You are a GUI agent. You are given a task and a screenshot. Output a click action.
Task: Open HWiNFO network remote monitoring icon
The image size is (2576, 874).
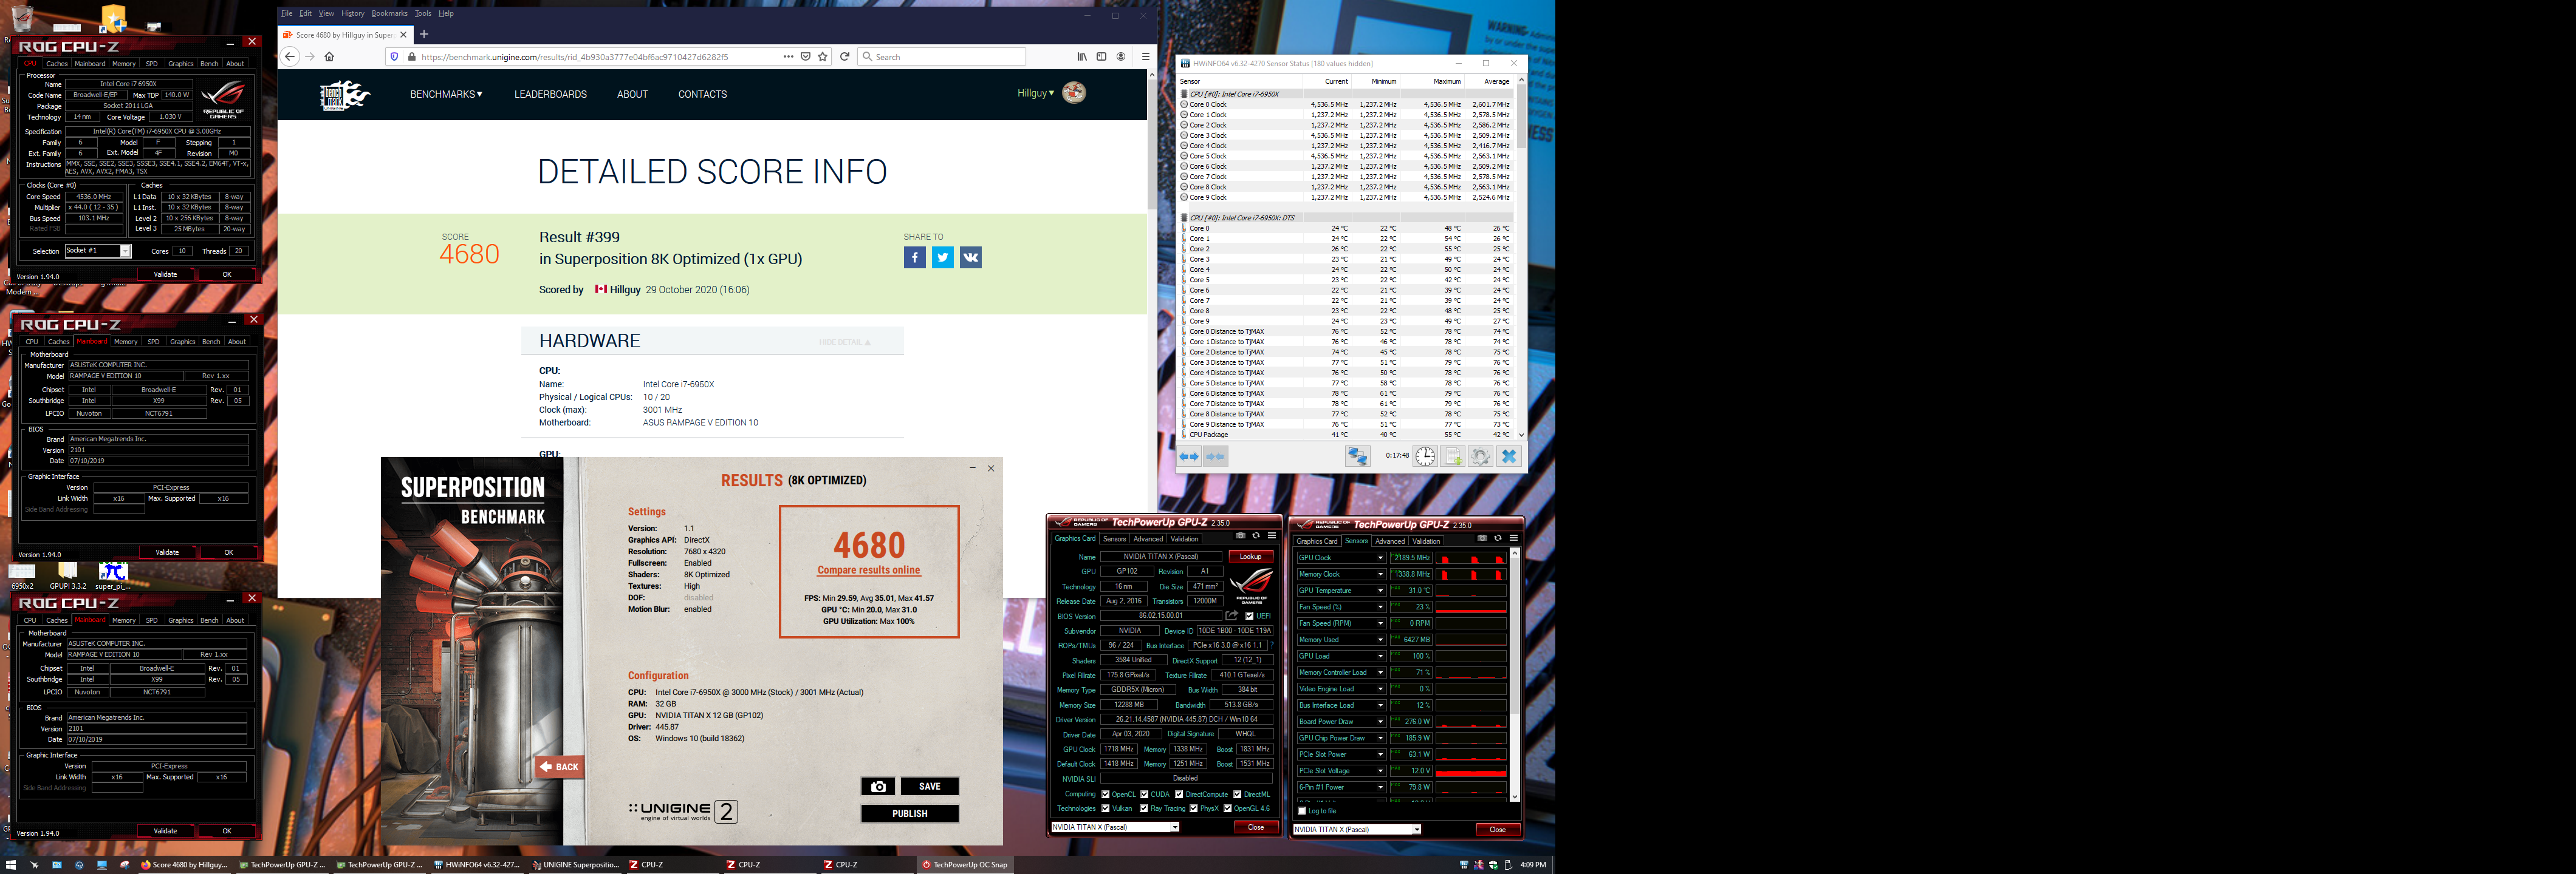1357,456
